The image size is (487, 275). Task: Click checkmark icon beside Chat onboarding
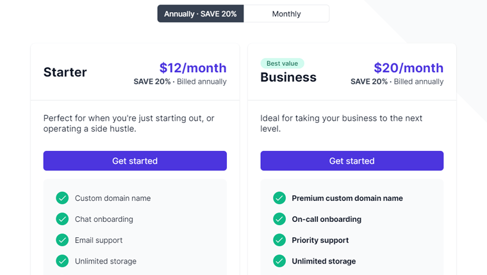point(62,219)
